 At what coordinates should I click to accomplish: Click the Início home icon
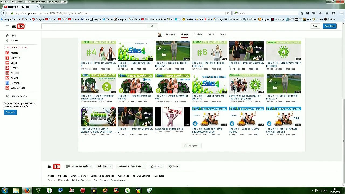tap(7, 36)
